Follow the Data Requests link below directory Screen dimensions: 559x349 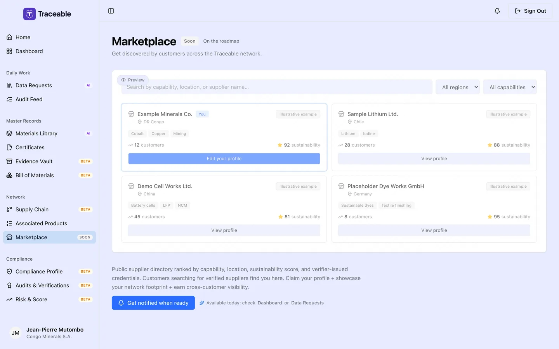(x=307, y=303)
